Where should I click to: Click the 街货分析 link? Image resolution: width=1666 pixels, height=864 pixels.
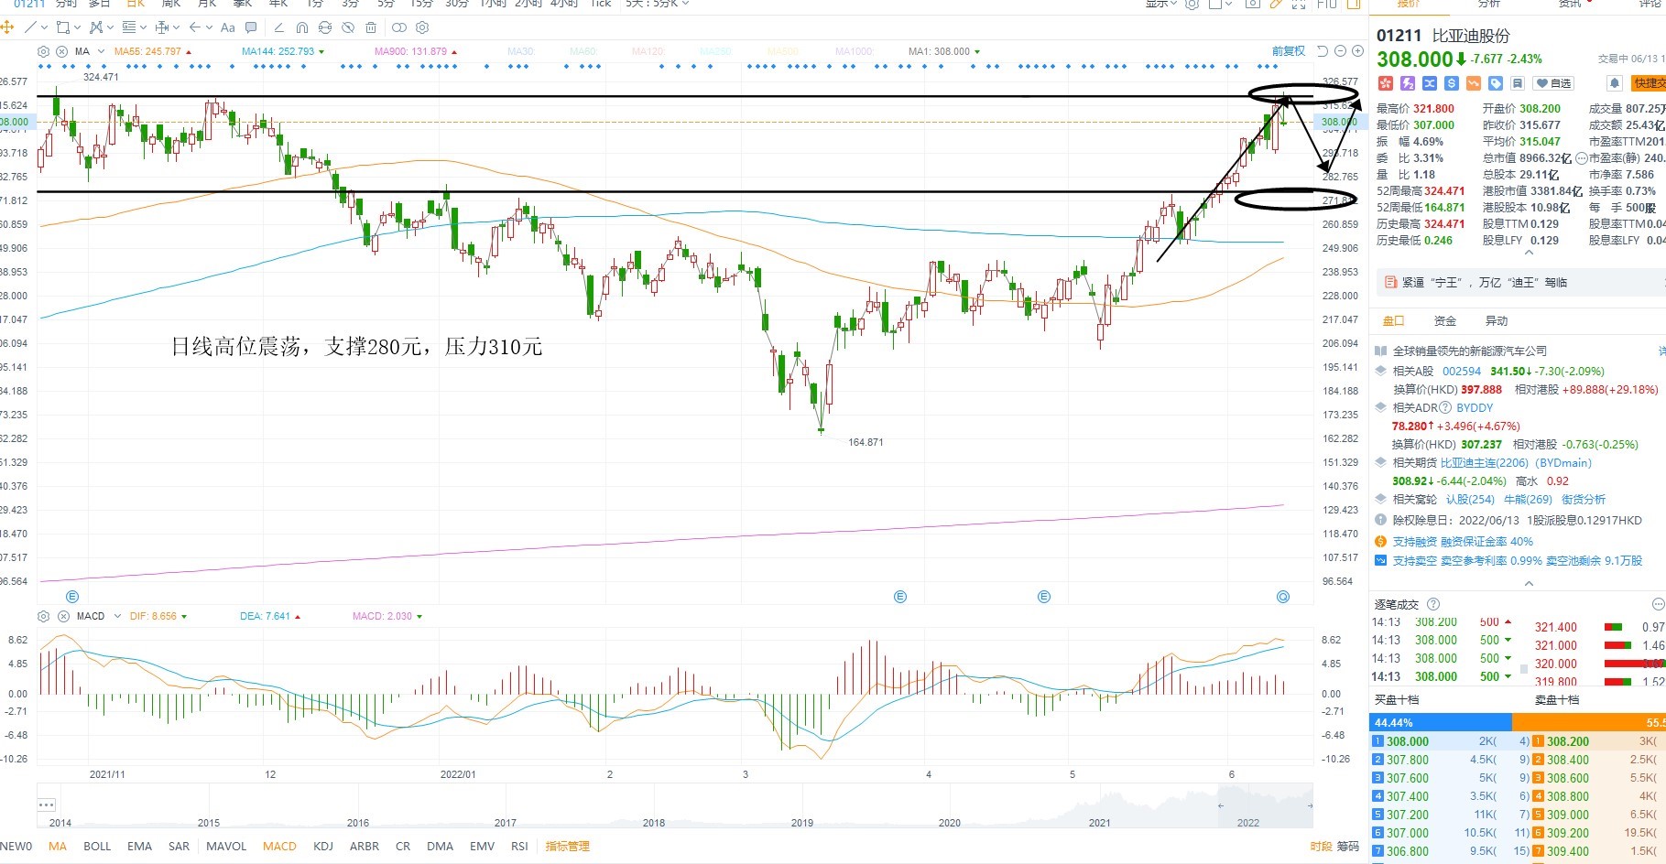[1584, 500]
